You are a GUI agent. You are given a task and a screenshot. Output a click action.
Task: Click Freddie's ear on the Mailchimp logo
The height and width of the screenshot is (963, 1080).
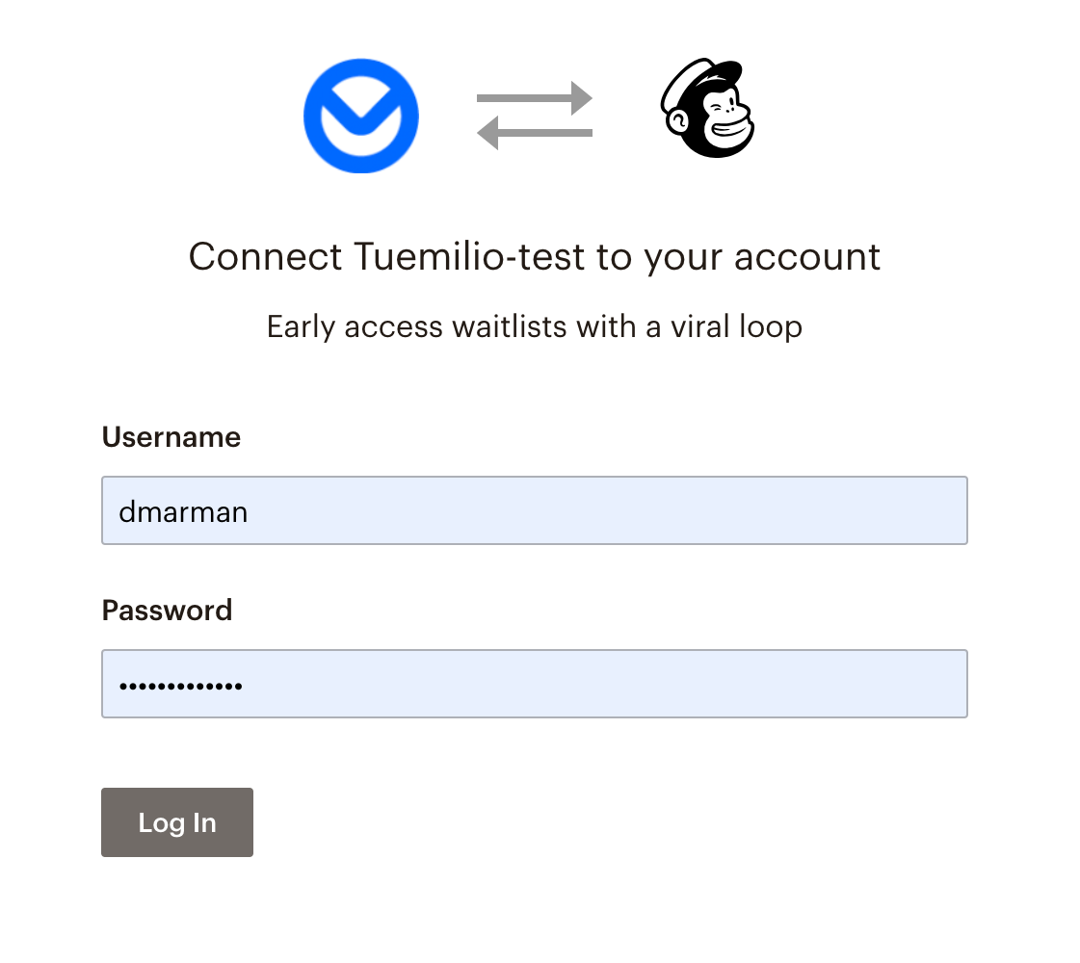coord(678,122)
